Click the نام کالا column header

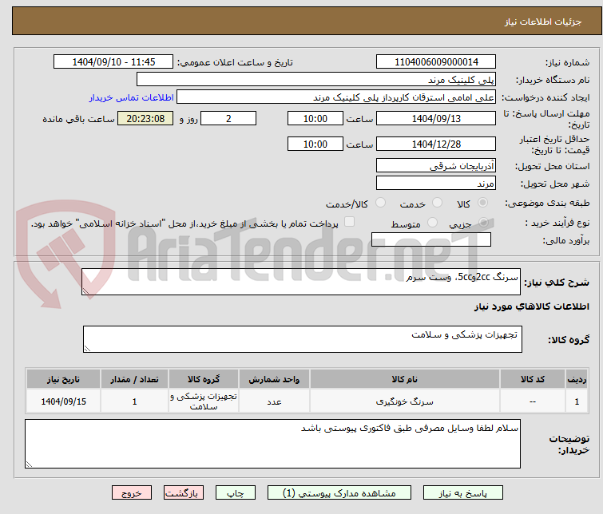405,379
